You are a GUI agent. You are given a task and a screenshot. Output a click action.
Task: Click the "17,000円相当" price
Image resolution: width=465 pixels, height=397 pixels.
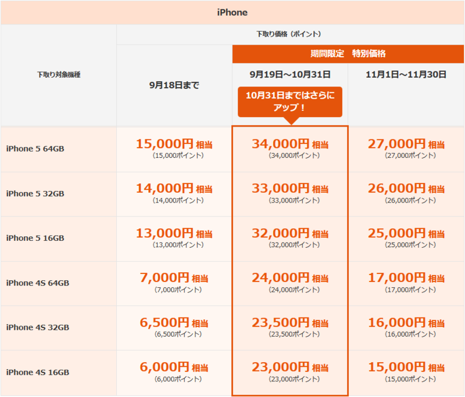(406, 277)
